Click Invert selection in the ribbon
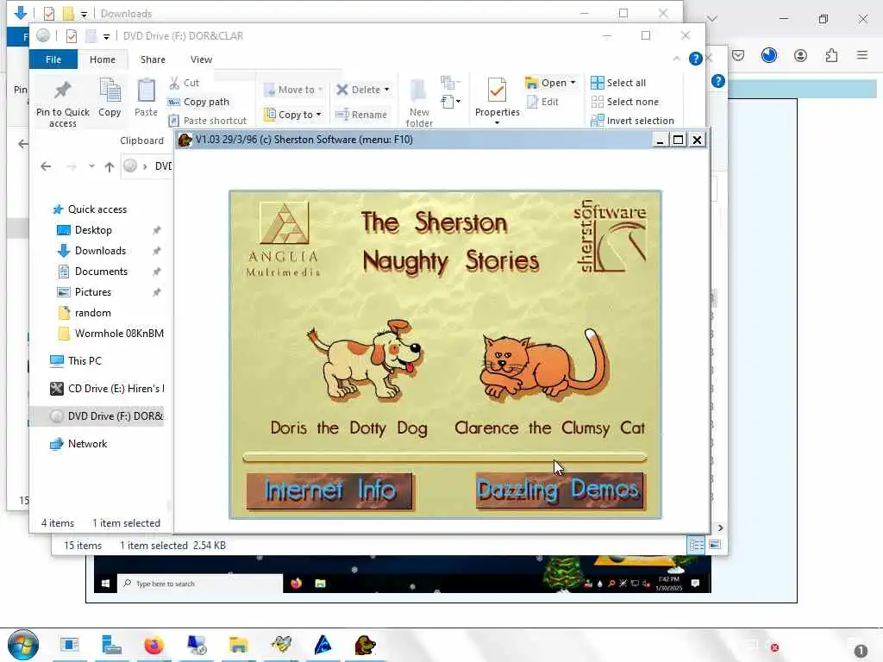The width and height of the screenshot is (883, 662). click(x=632, y=121)
